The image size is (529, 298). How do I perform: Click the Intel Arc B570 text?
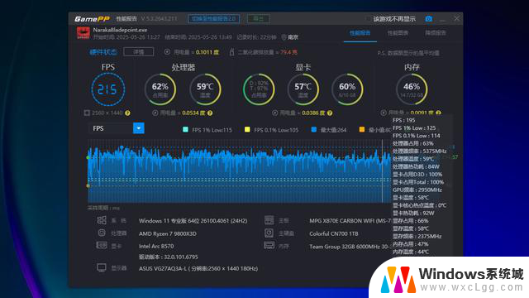pos(156,246)
